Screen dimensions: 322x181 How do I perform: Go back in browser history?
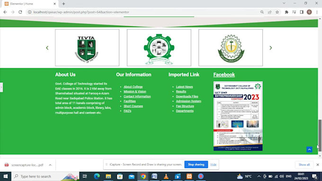[x=5, y=12]
